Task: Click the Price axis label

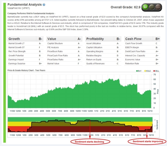Action: click(158, 91)
